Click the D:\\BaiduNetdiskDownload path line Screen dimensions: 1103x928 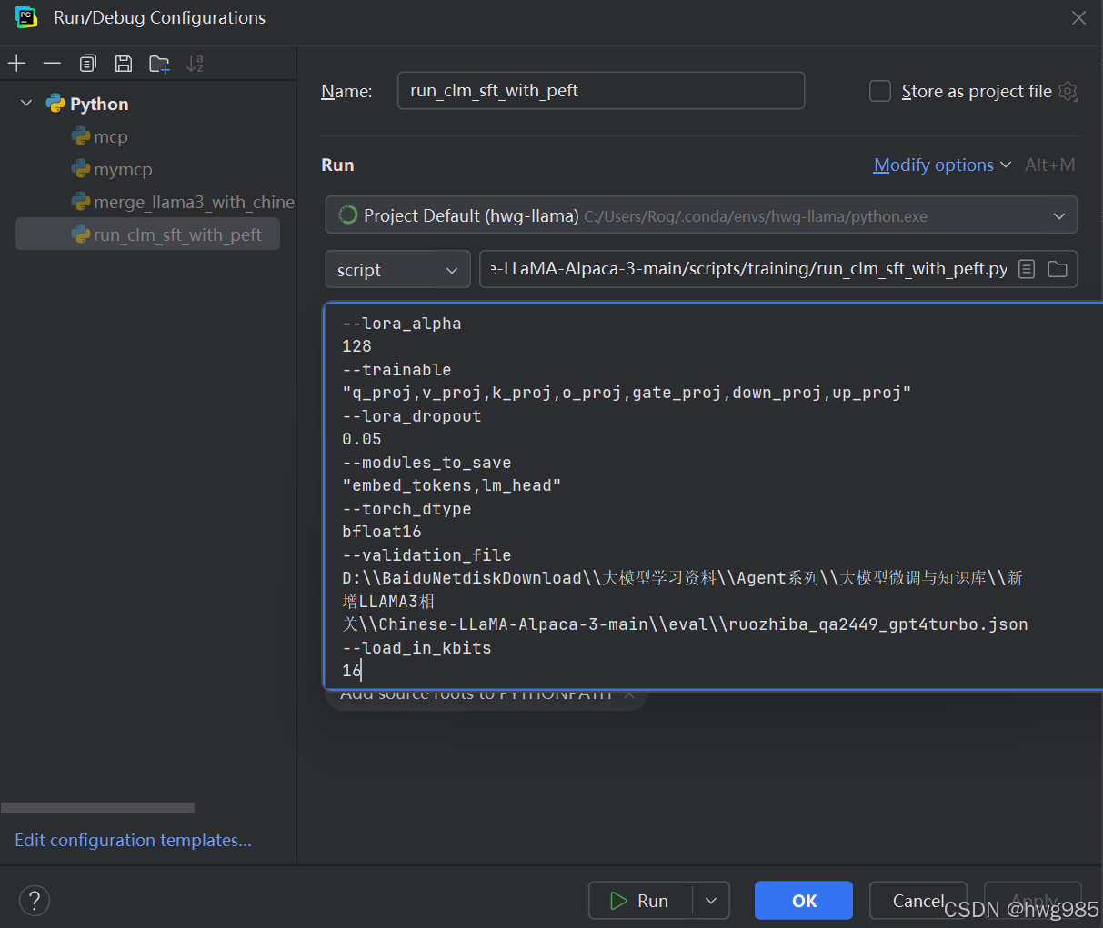click(x=683, y=578)
